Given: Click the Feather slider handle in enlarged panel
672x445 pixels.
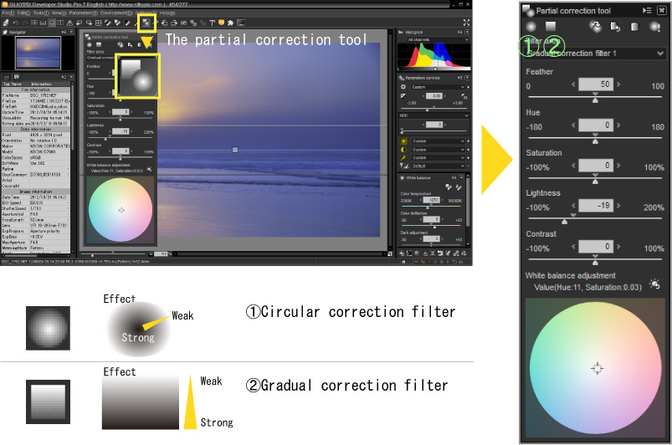Looking at the screenshot, I should tap(595, 100).
